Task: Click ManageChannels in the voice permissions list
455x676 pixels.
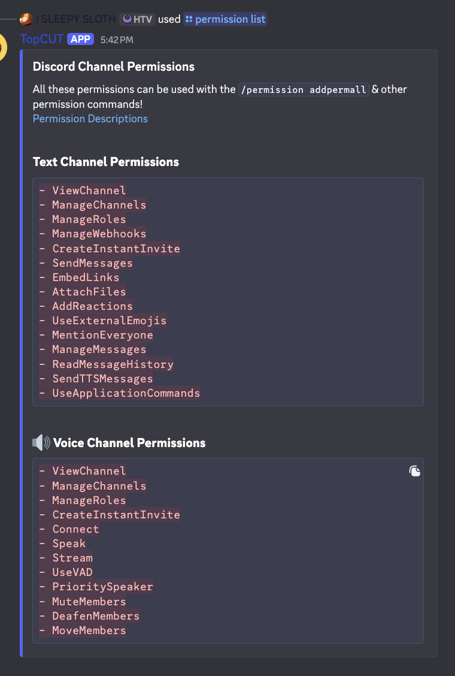Action: [x=93, y=485]
